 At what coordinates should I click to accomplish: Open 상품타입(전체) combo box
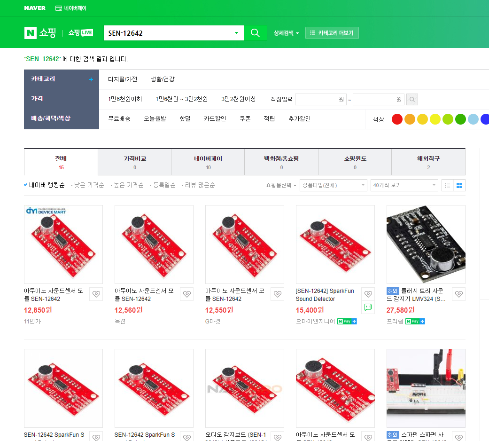(334, 185)
